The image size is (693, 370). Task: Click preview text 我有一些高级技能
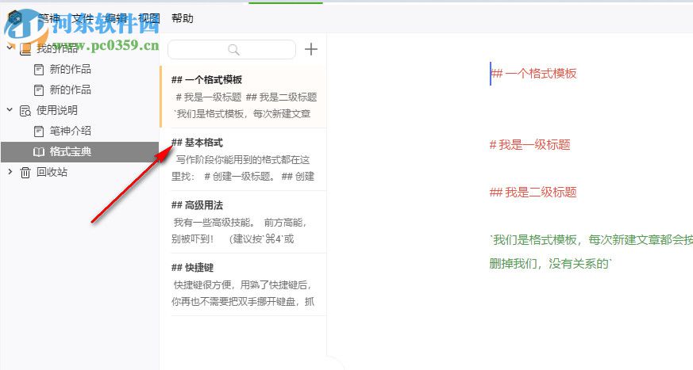[x=214, y=223]
